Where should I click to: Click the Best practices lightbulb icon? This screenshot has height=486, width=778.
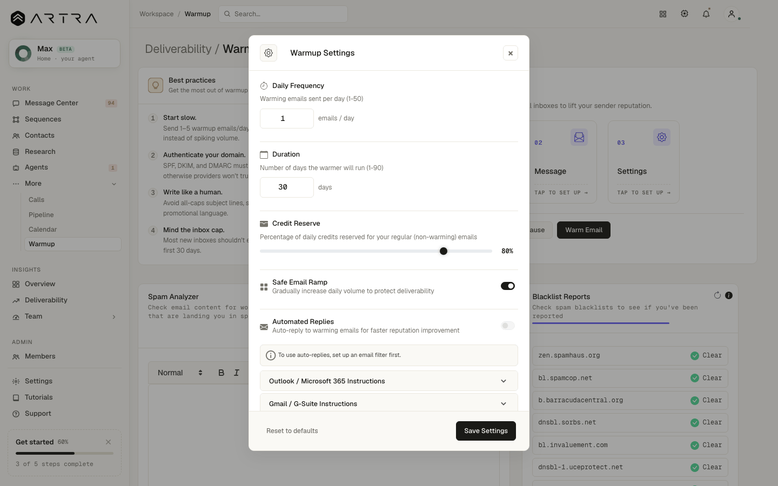tap(156, 85)
